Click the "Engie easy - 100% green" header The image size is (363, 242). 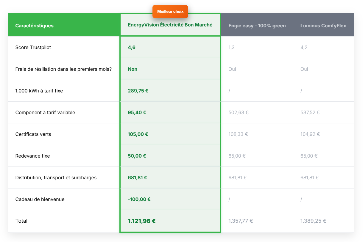pyautogui.click(x=257, y=26)
